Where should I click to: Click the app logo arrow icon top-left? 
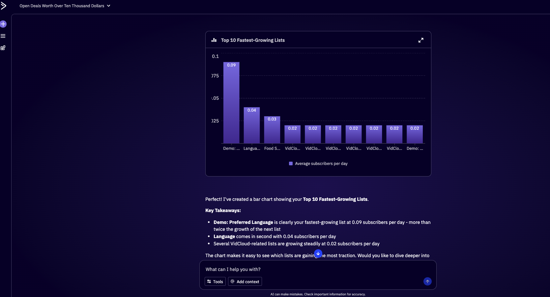[4, 6]
